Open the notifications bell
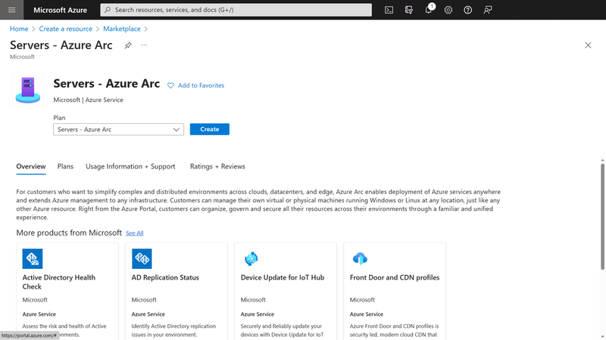Image resolution: width=606 pixels, height=340 pixels. click(429, 10)
